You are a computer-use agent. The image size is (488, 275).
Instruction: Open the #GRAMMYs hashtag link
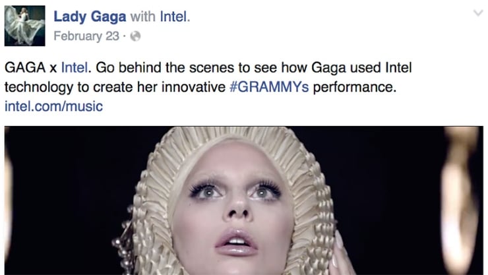pos(269,87)
